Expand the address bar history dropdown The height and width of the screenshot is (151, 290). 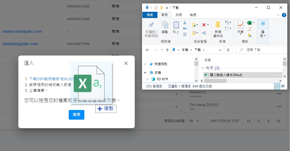click(x=220, y=50)
